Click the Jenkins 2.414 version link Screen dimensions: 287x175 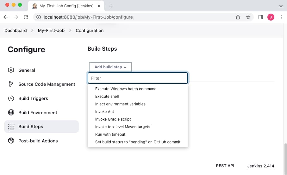coord(261,166)
